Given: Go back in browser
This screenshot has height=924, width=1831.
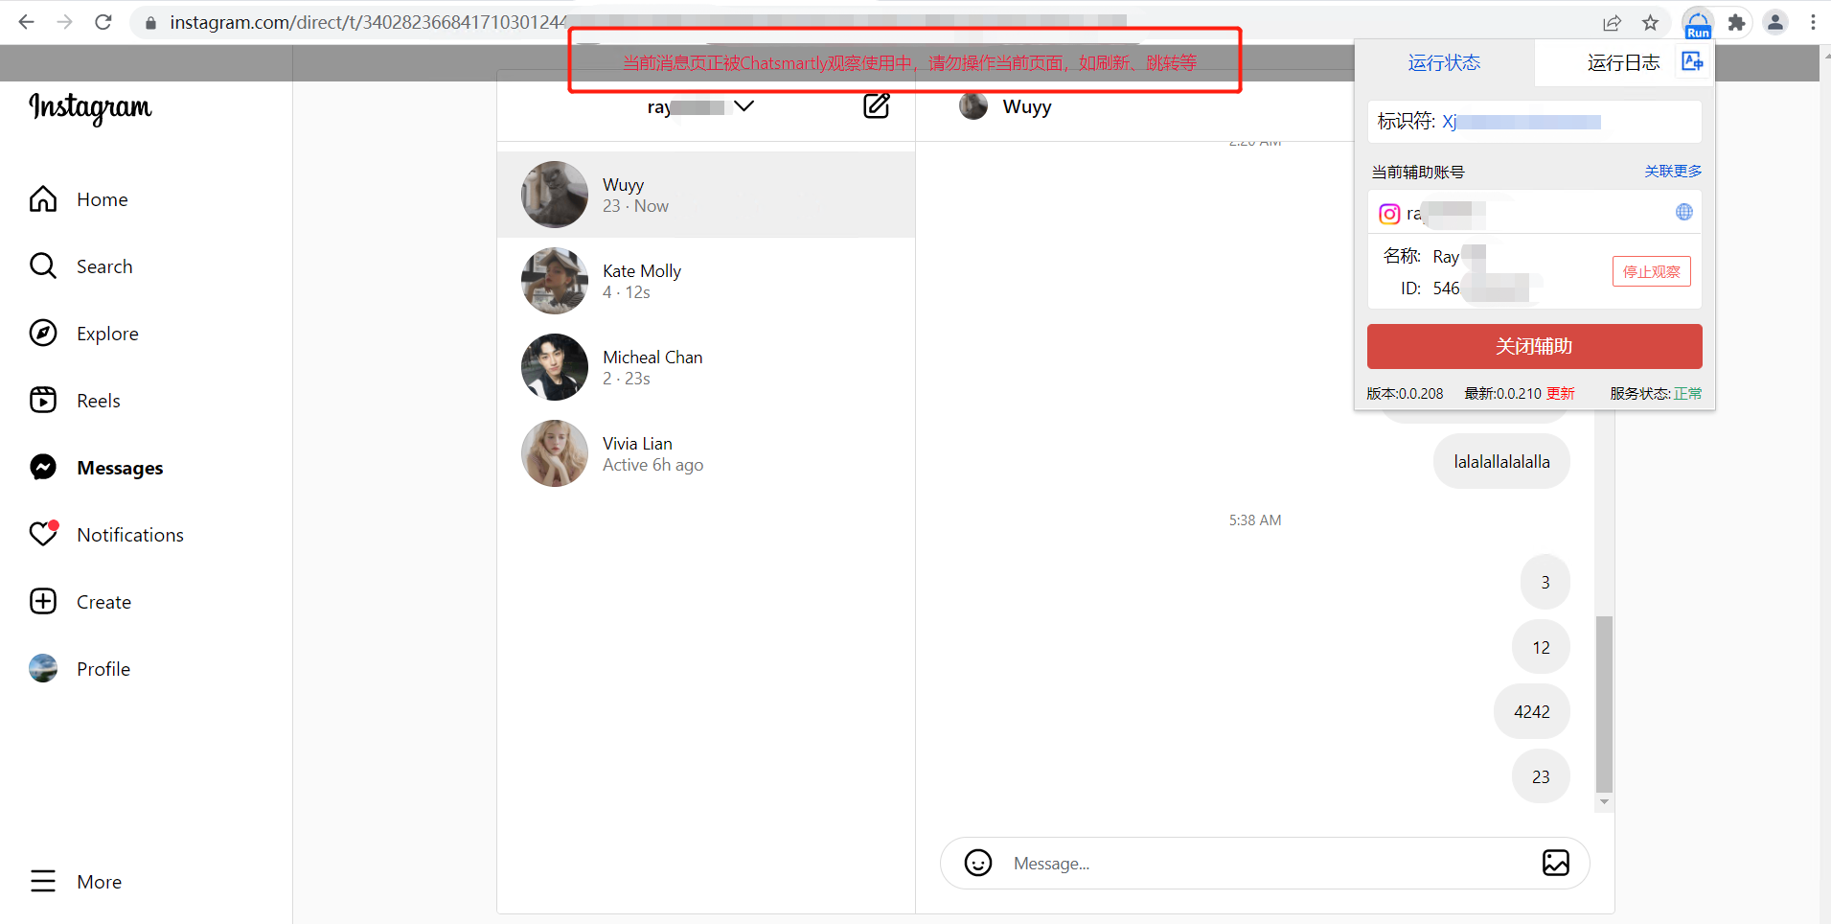Looking at the screenshot, I should pyautogui.click(x=26, y=22).
